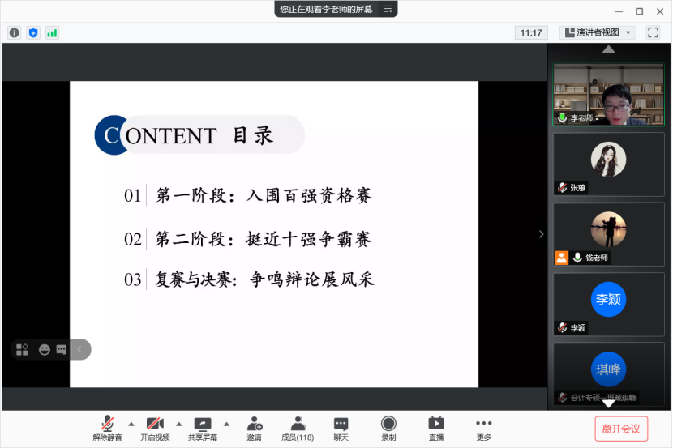Screen dimensions: 673x448
Task: Open 更多 more options menu
Action: coord(483,428)
